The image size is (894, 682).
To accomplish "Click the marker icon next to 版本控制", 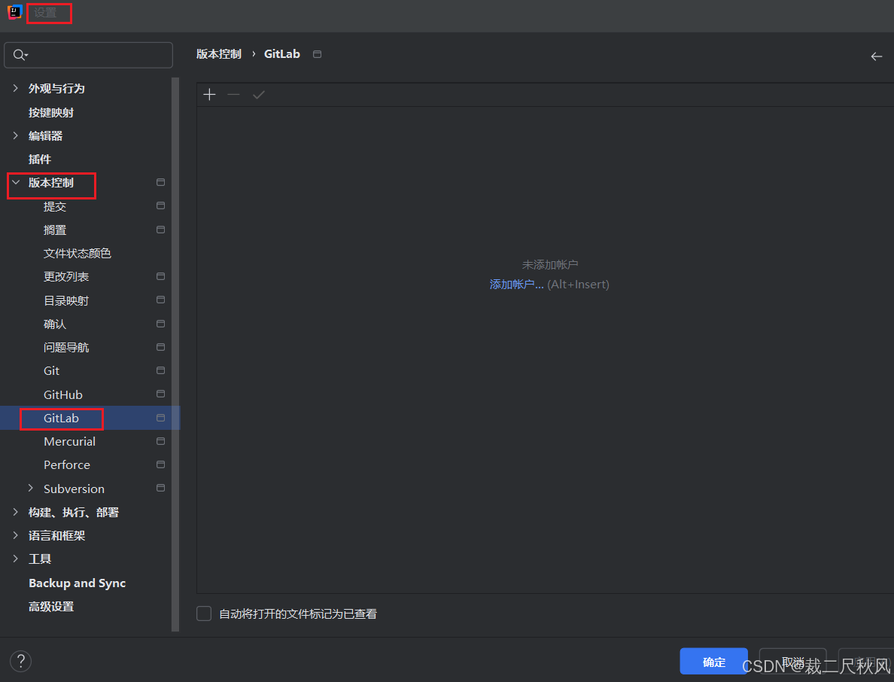I will [x=160, y=181].
